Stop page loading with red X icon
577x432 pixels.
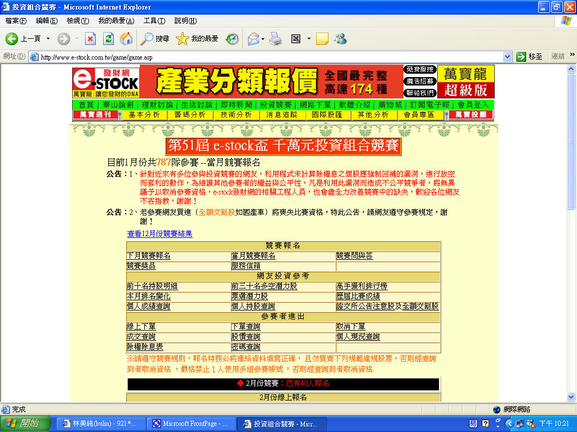click(90, 39)
